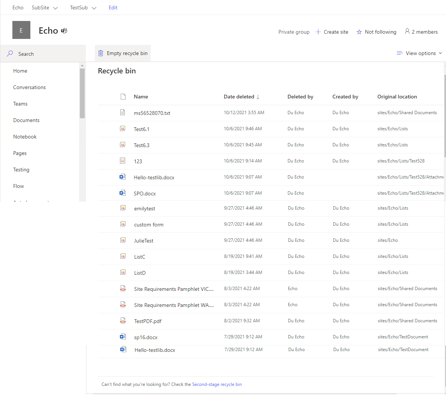Click the text file icon beside ms56528070.txt
Image resolution: width=446 pixels, height=396 pixels.
point(123,112)
